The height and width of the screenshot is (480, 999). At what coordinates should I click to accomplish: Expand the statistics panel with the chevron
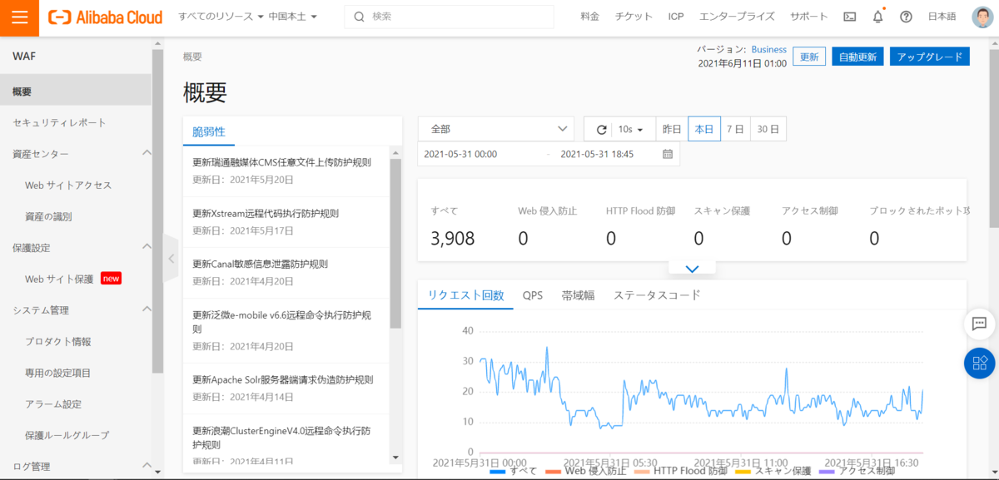pos(691,268)
